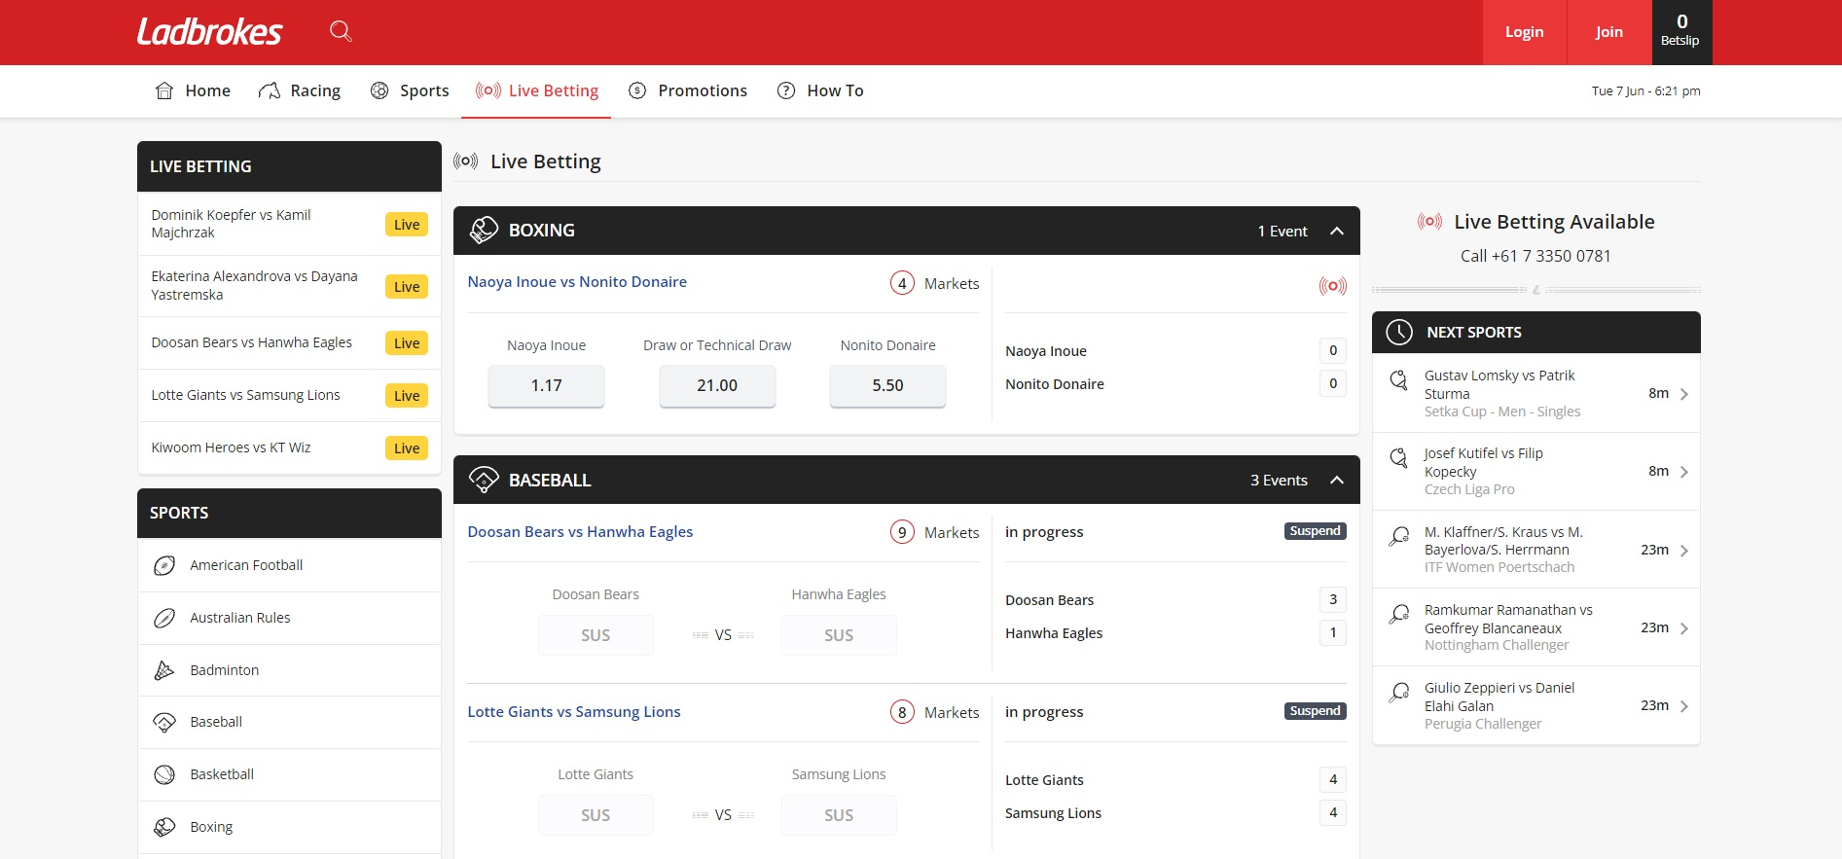Open Naoya Inoue vs Nonito Donaire link
The image size is (1842, 859).
click(577, 282)
